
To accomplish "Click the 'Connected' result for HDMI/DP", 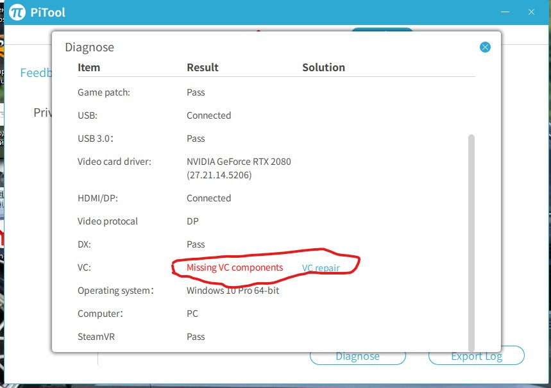I will click(208, 198).
